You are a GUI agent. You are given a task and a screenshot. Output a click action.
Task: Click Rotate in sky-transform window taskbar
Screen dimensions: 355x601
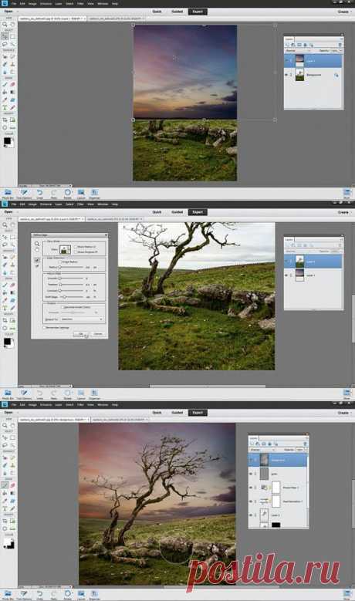(67, 194)
